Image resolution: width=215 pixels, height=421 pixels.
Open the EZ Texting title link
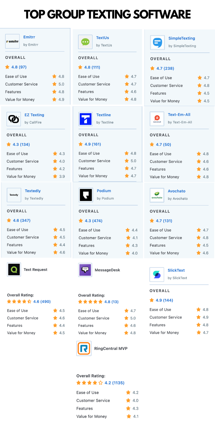[x=34, y=115]
